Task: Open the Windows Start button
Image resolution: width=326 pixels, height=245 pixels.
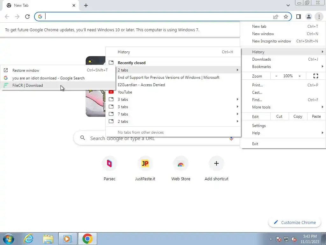Action: (x=8, y=239)
